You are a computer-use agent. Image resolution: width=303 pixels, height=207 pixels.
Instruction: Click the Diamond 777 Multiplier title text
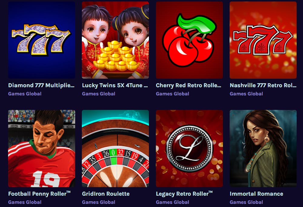pos(41,85)
